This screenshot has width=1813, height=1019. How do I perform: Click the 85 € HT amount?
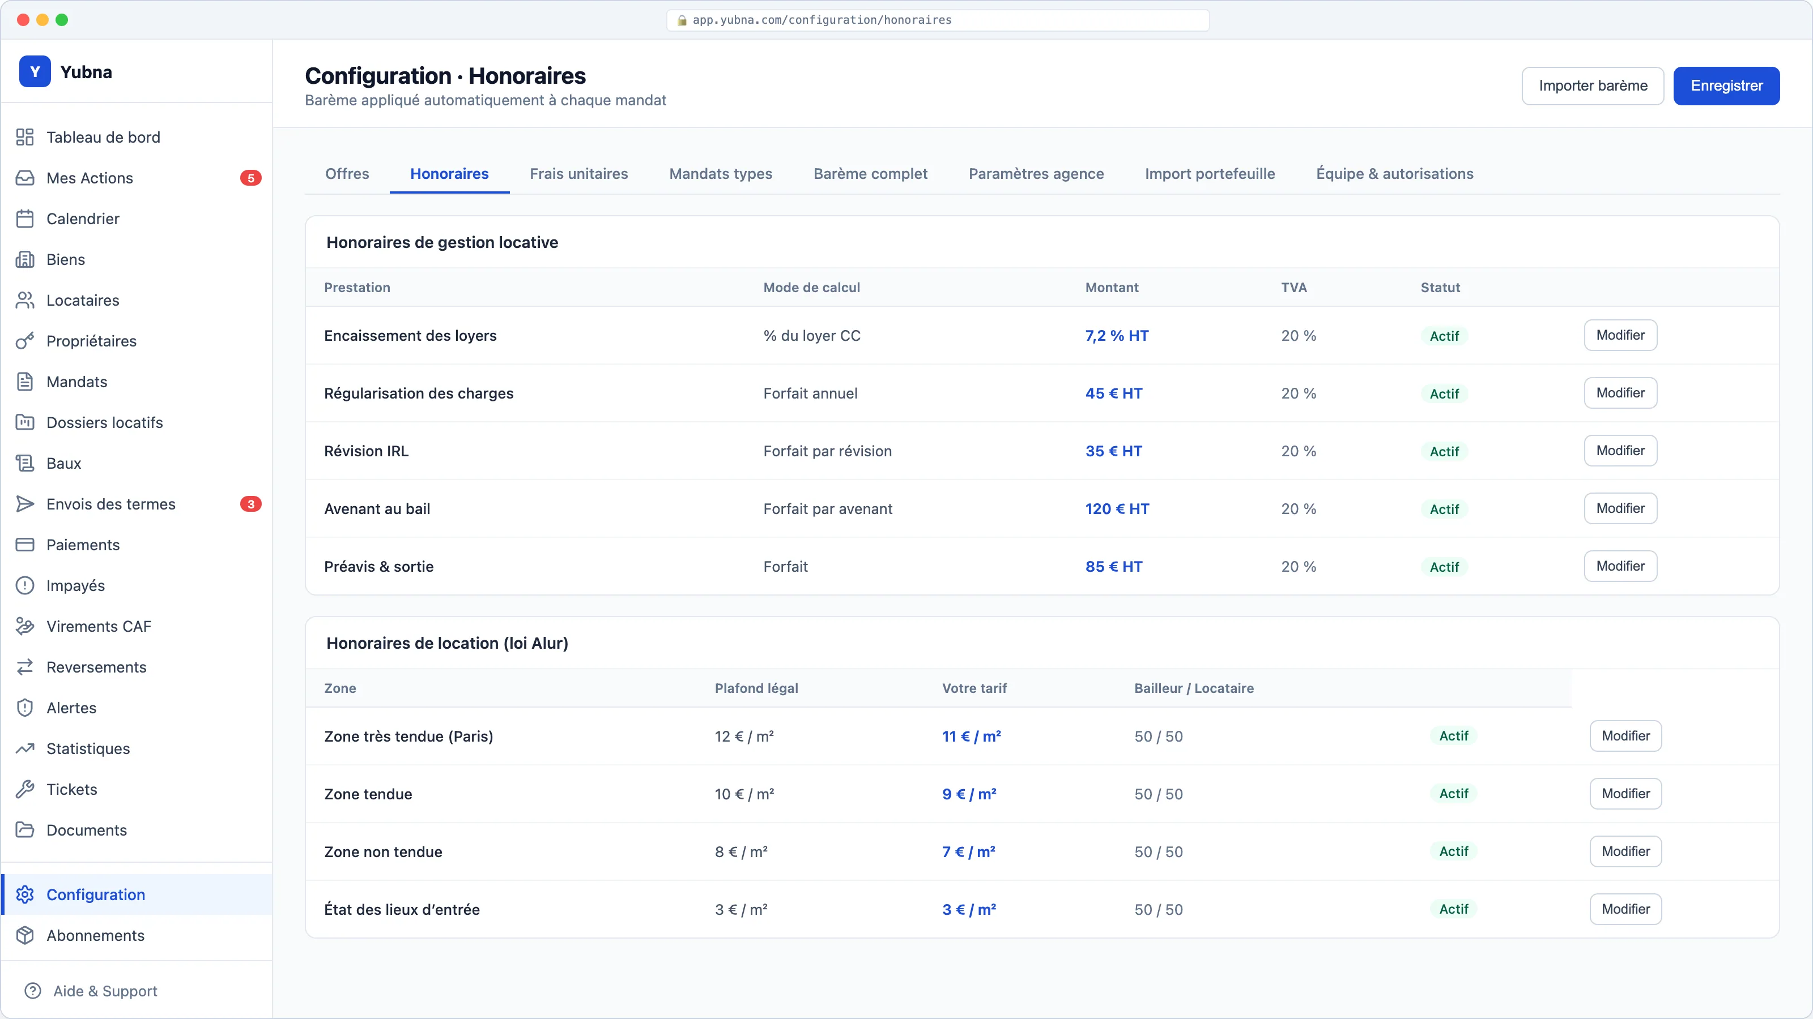tap(1113, 566)
